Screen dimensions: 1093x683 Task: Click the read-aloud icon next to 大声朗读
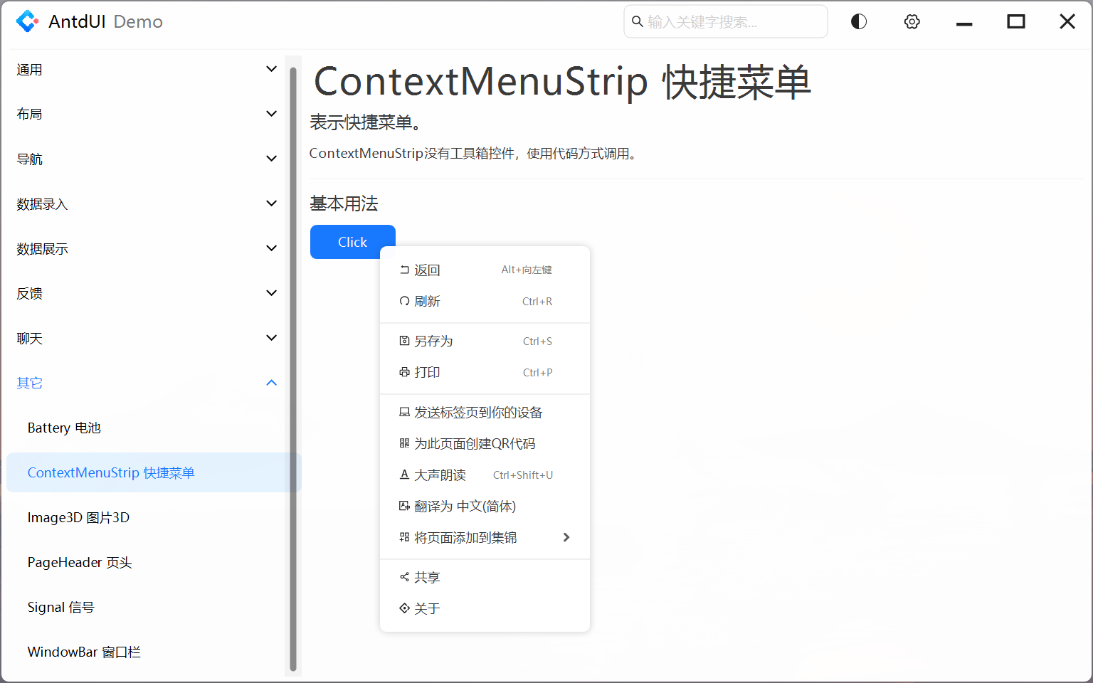pyautogui.click(x=403, y=475)
